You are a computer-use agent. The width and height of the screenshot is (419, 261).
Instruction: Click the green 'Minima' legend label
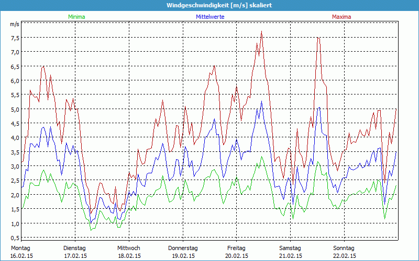76,17
